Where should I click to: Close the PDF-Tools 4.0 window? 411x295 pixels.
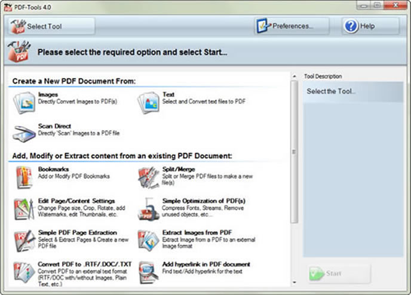pos(395,5)
